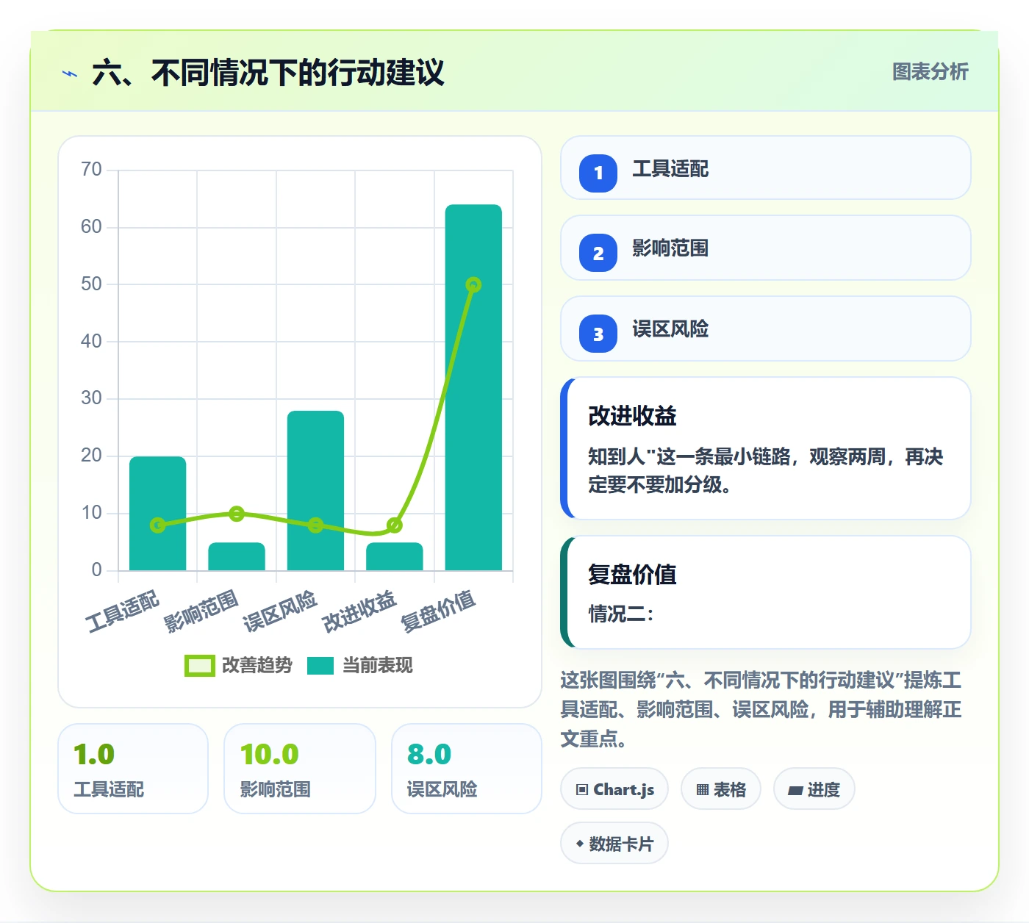Select the 表格 tag
The width and height of the screenshot is (1029, 923).
coord(720,789)
